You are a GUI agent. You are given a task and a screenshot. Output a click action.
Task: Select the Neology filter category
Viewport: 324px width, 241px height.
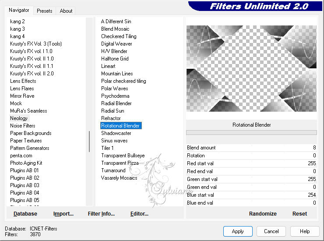coord(19,118)
